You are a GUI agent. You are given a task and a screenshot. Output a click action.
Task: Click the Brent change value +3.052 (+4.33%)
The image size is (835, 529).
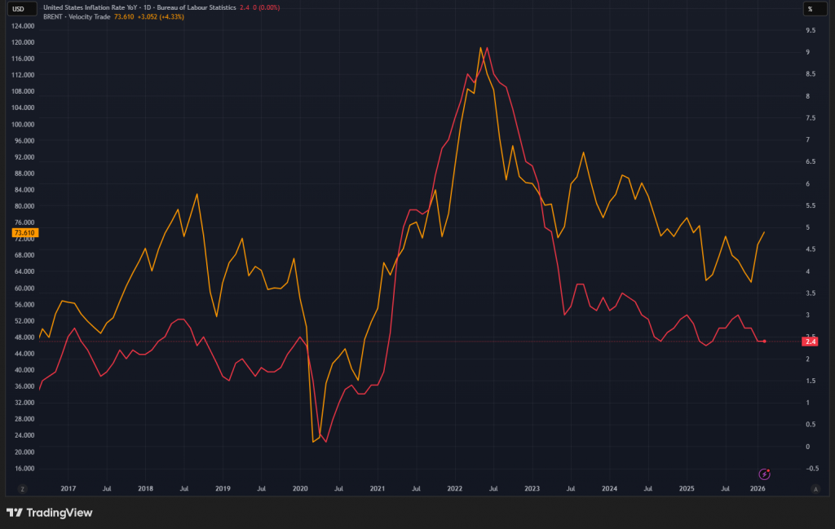162,16
